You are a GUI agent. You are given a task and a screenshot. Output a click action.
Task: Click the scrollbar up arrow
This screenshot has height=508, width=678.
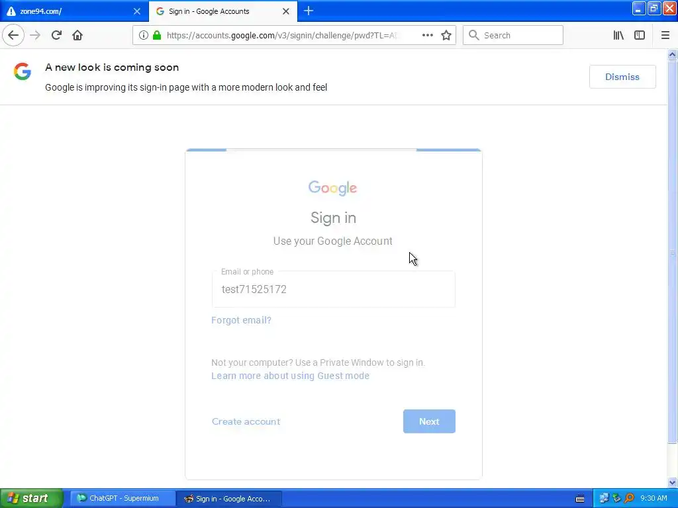coord(672,54)
